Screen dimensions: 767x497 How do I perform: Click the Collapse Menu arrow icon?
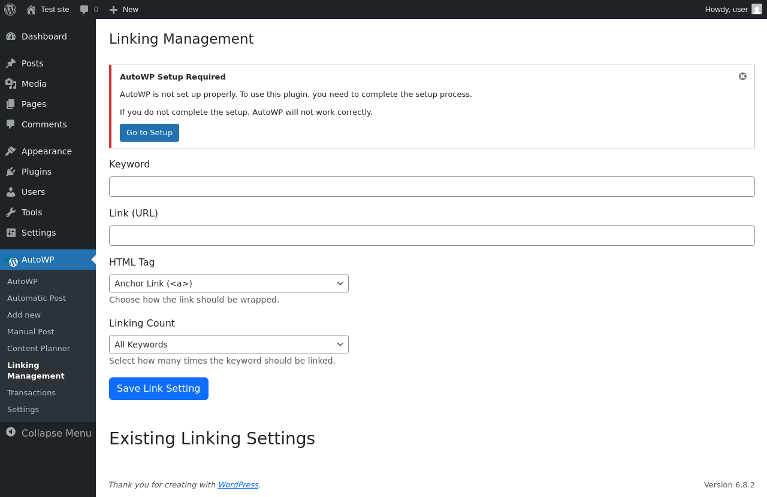tap(11, 432)
